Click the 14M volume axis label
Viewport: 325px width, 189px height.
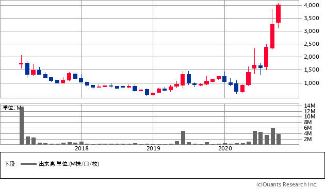[310, 106]
